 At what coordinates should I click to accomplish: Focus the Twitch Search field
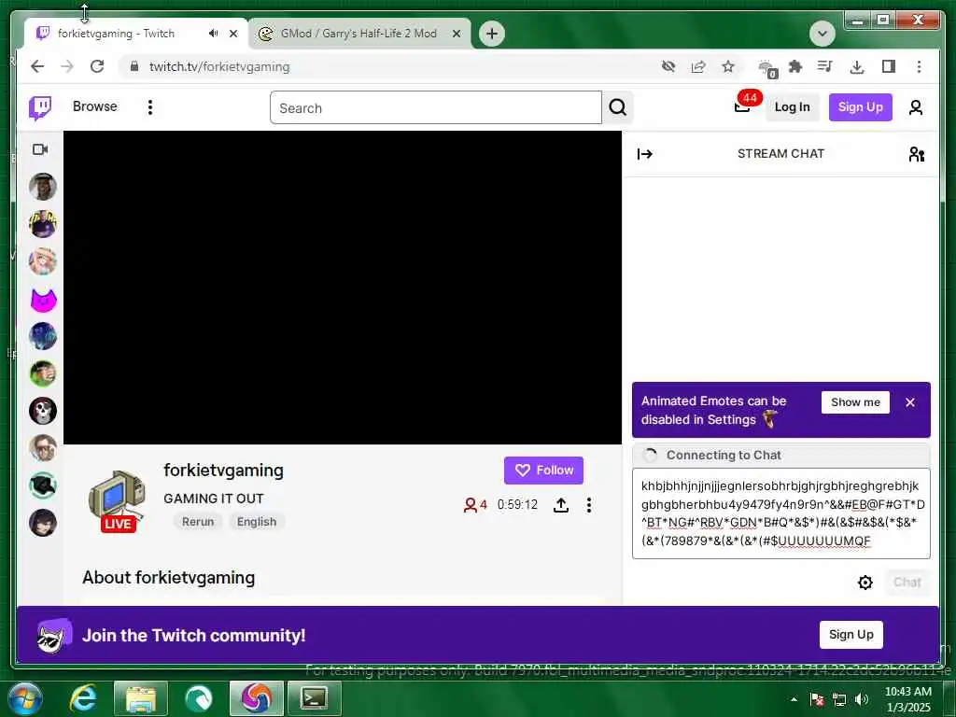point(435,108)
